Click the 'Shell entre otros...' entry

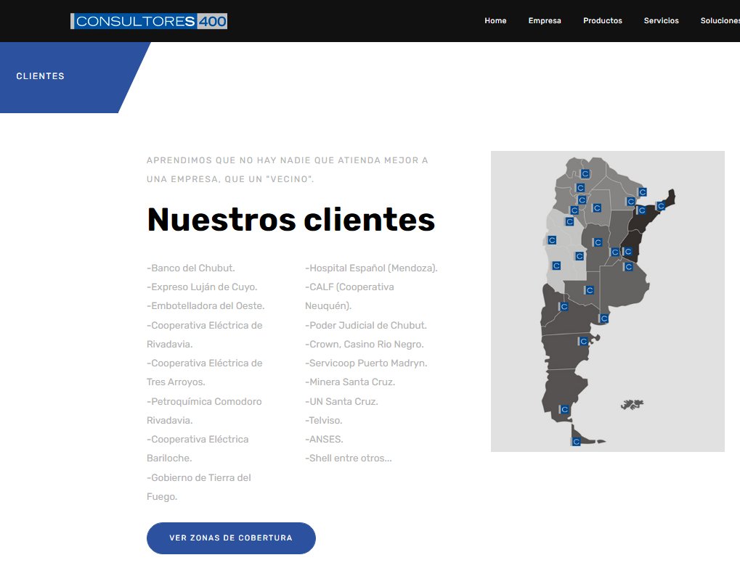coord(349,458)
